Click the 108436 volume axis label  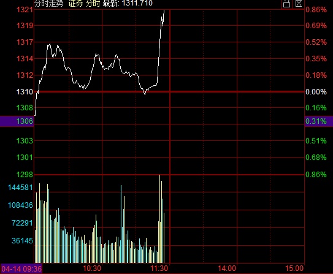(20, 205)
